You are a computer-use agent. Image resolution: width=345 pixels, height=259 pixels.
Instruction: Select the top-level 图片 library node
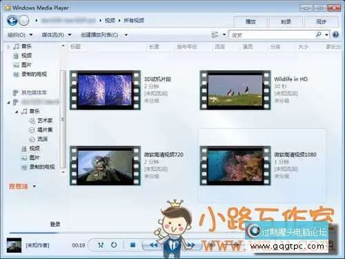[26, 65]
